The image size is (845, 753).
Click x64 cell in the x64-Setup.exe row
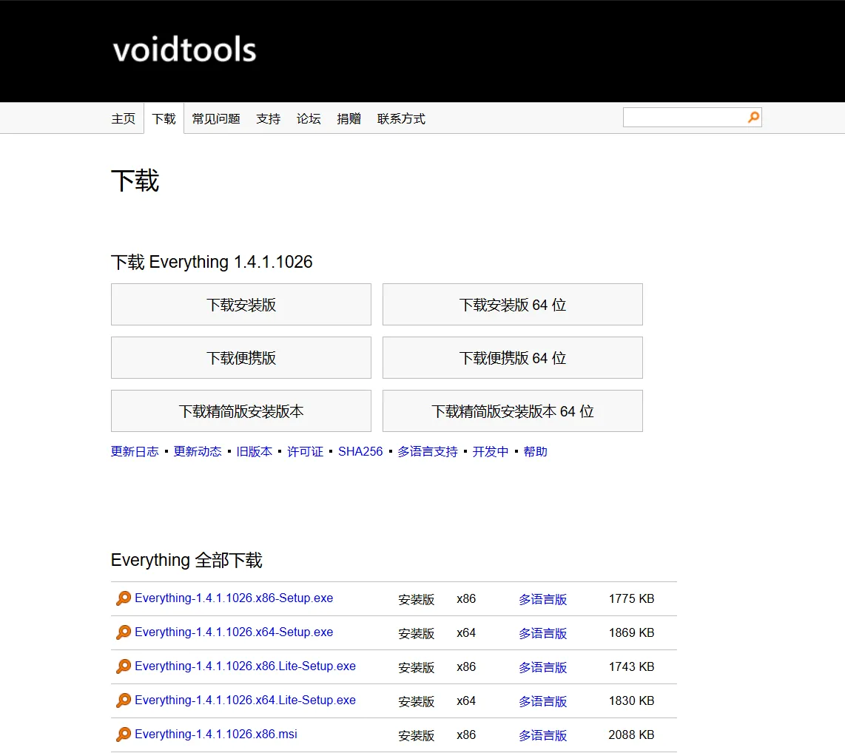[x=466, y=632]
